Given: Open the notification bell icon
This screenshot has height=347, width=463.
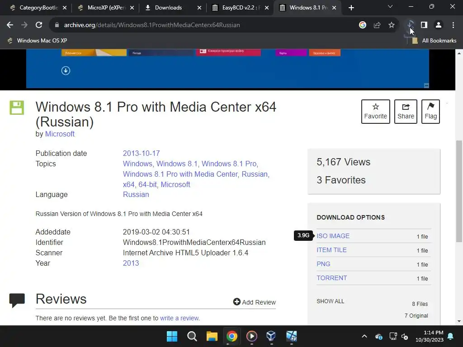Looking at the screenshot, I should [451, 336].
